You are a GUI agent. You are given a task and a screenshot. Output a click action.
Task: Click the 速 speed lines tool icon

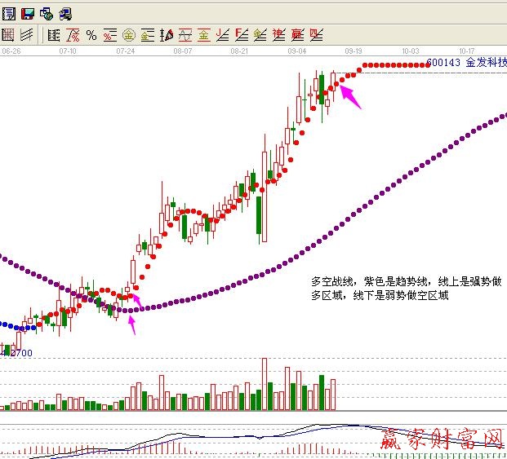(x=278, y=34)
